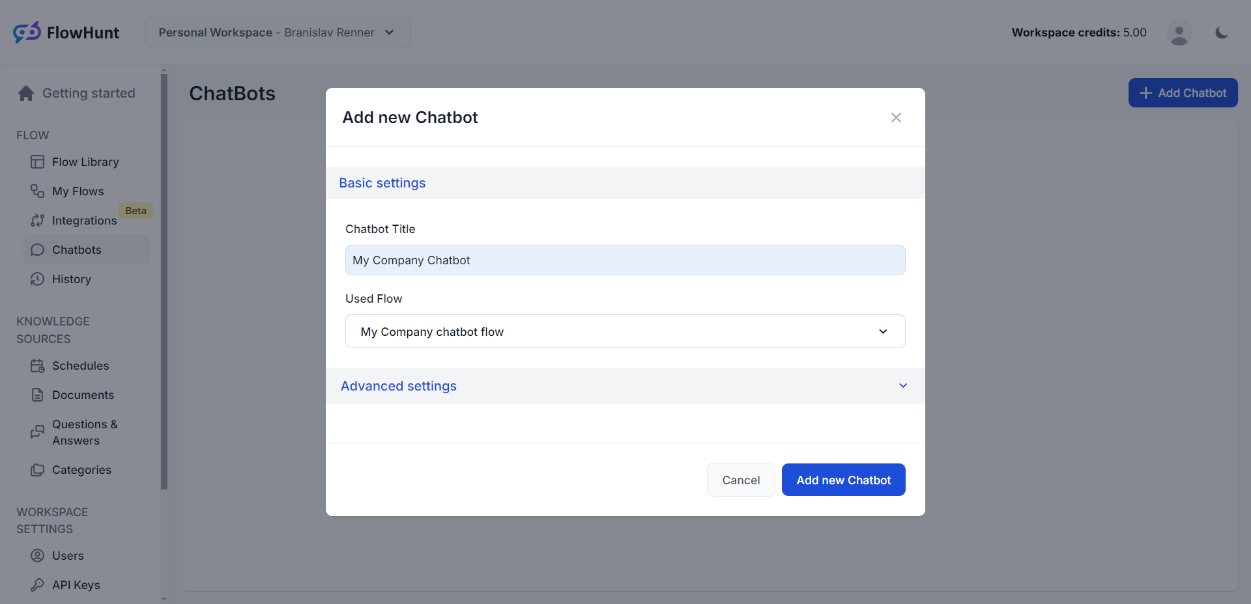
Task: Click the Schedules calendar icon
Action: tap(37, 366)
